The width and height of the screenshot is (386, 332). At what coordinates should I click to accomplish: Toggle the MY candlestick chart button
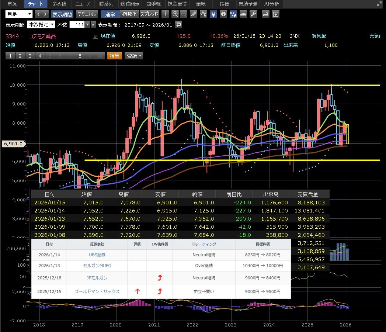[x=233, y=14]
